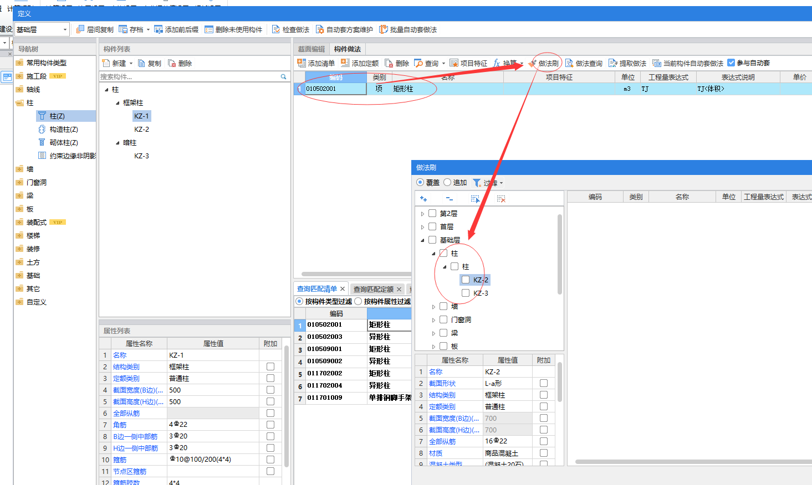Click the 做法刷 tree vertical scrollbar
The width and height of the screenshot is (812, 485).
[x=560, y=255]
